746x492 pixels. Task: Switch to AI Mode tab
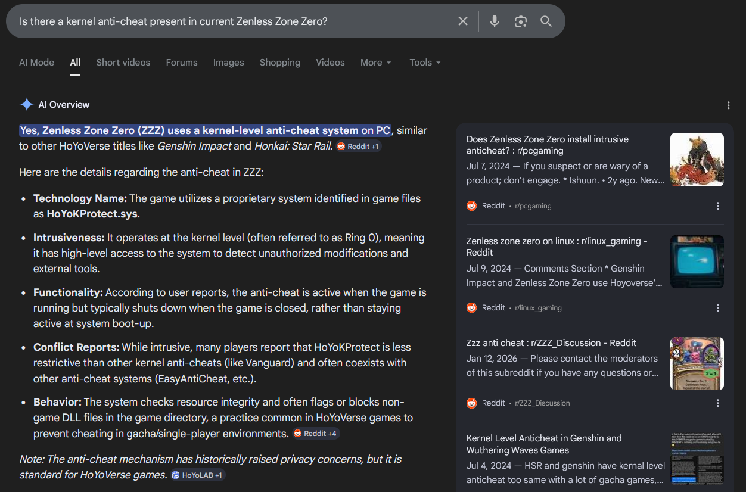pyautogui.click(x=36, y=62)
